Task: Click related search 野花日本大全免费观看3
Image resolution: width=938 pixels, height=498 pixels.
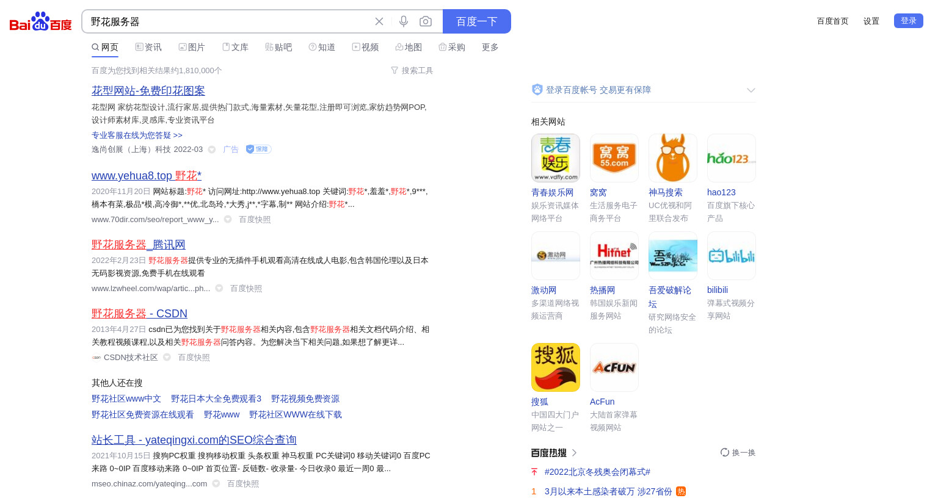Action: (x=216, y=399)
